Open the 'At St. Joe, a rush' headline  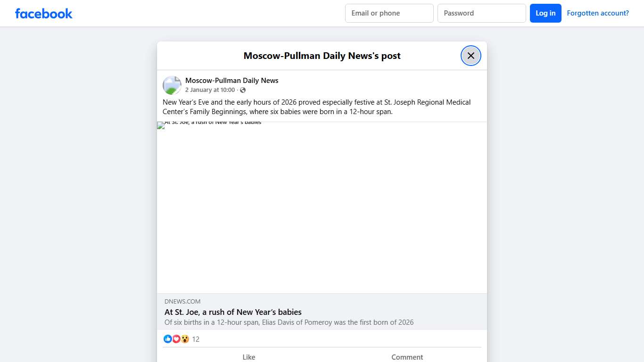pyautogui.click(x=233, y=312)
